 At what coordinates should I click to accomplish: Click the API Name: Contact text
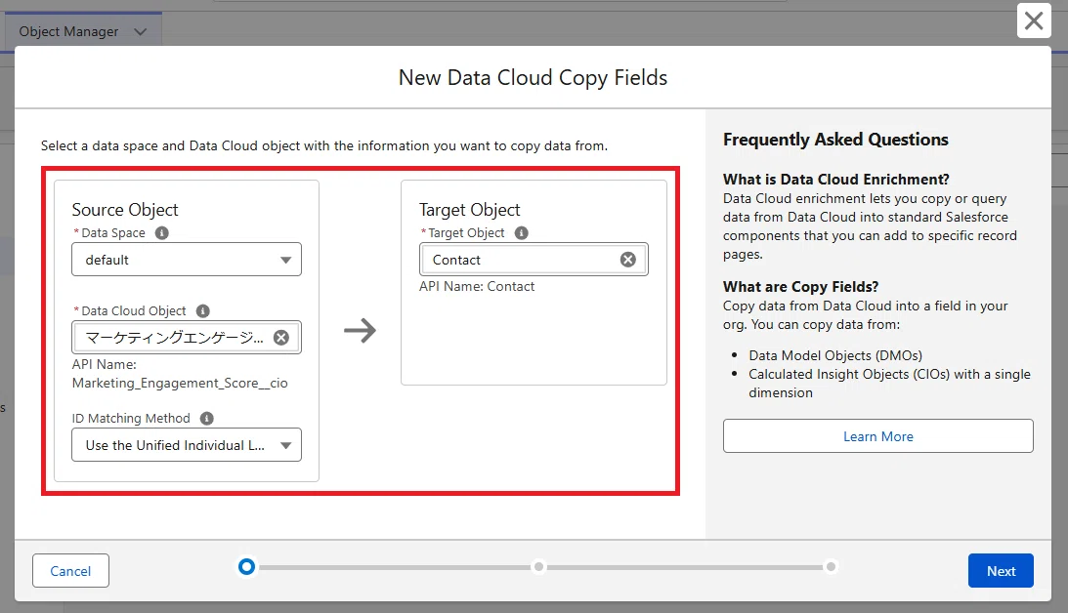[477, 286]
